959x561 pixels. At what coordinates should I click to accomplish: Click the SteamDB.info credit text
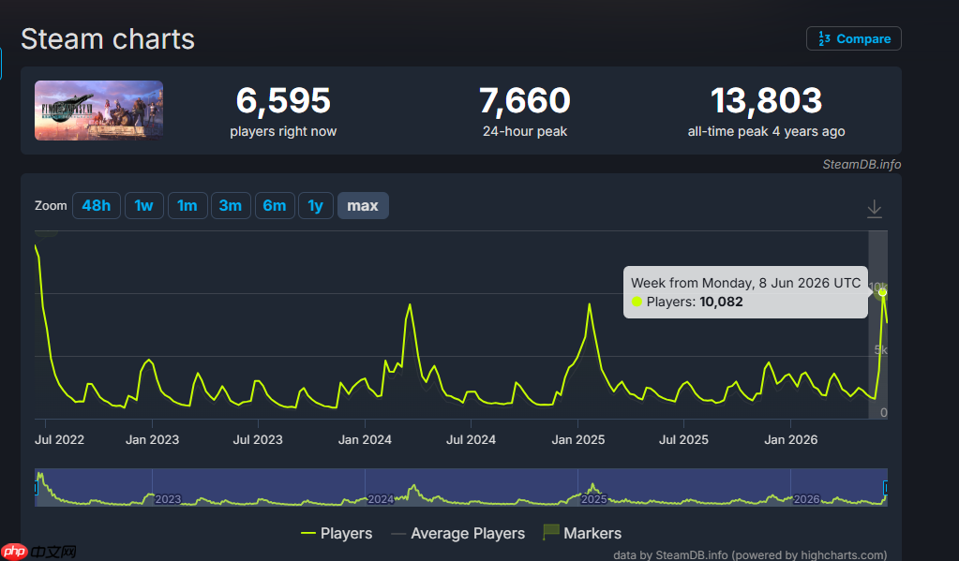(862, 165)
